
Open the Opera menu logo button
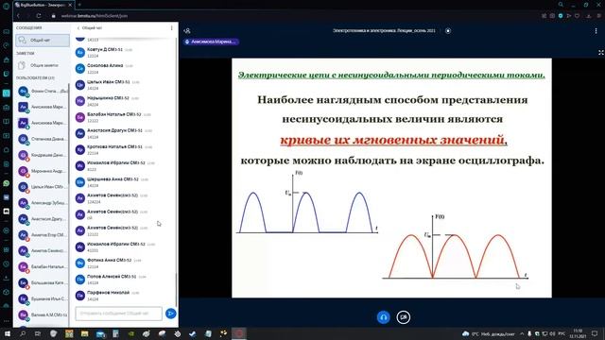click(x=7, y=6)
